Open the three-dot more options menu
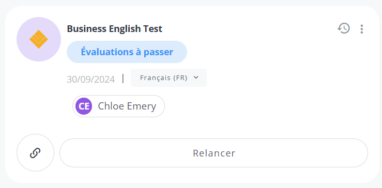Image resolution: width=382 pixels, height=188 pixels. 362,29
